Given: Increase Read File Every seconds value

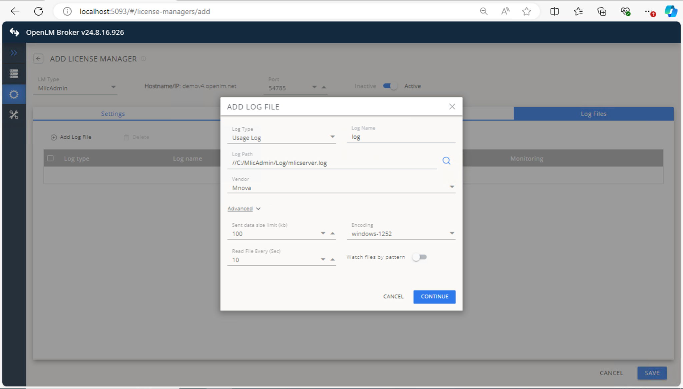Looking at the screenshot, I should click(332, 259).
